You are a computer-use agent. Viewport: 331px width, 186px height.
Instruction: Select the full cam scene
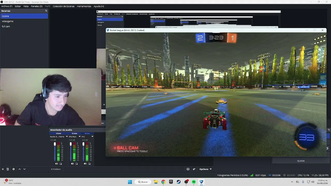click(x=24, y=26)
